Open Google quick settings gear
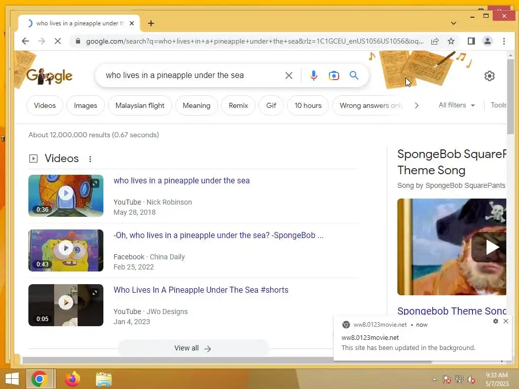The height and width of the screenshot is (389, 519). [489, 76]
